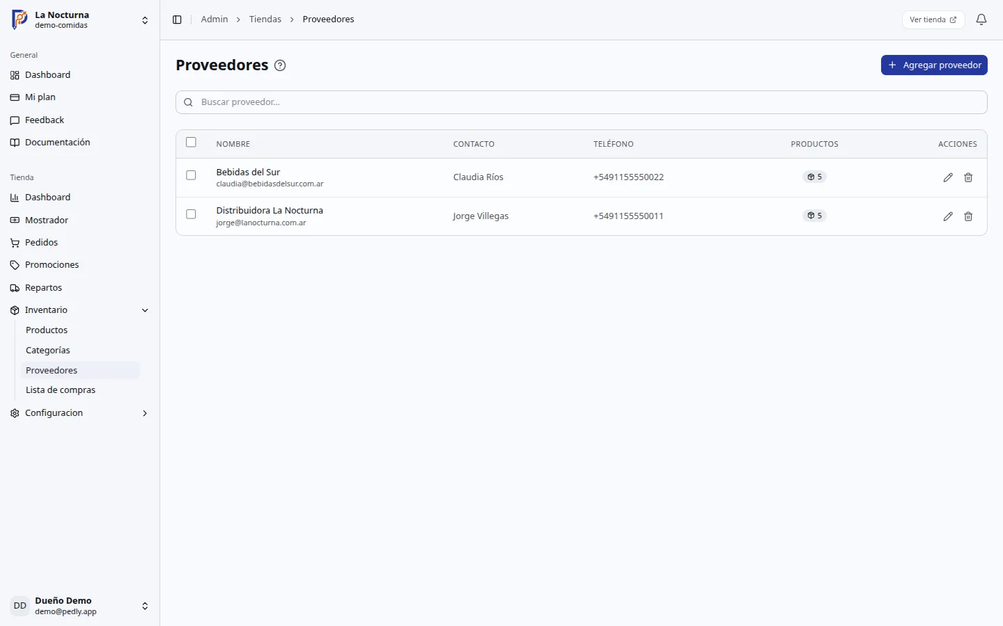The image size is (1003, 626).
Task: Click the help icon beside Proveedores title
Action: tap(280, 65)
